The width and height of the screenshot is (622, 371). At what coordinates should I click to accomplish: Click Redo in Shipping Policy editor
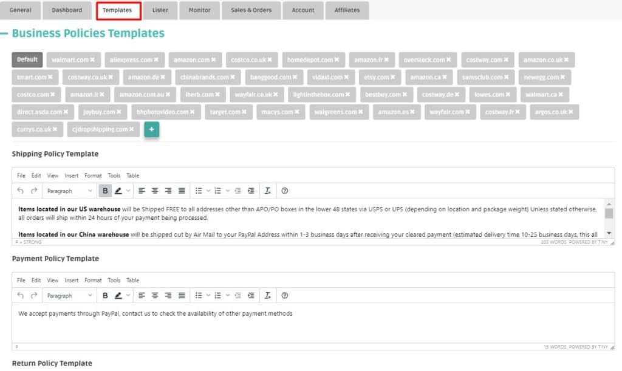(x=34, y=191)
